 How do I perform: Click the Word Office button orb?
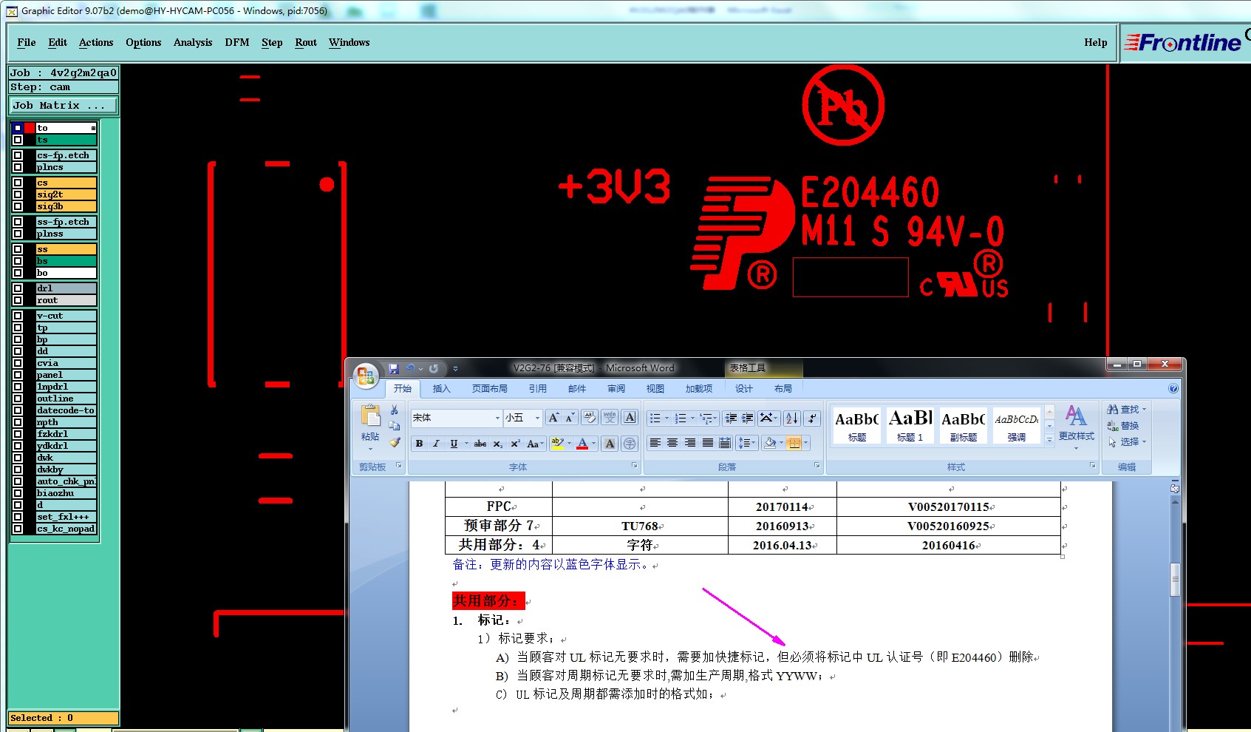pos(365,376)
